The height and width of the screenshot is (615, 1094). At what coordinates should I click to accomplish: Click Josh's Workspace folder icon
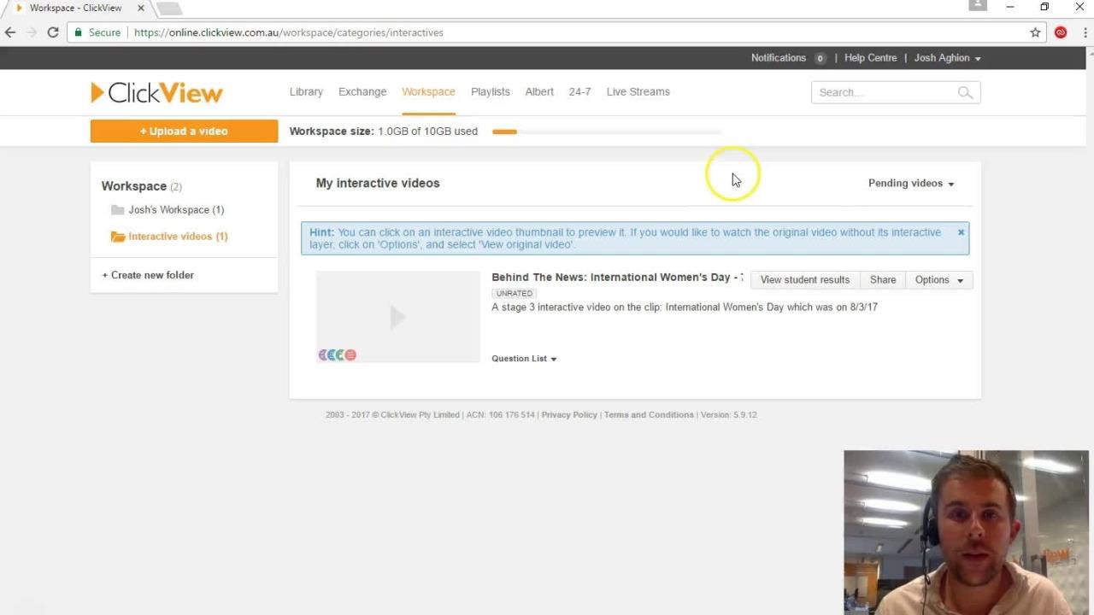tap(117, 209)
